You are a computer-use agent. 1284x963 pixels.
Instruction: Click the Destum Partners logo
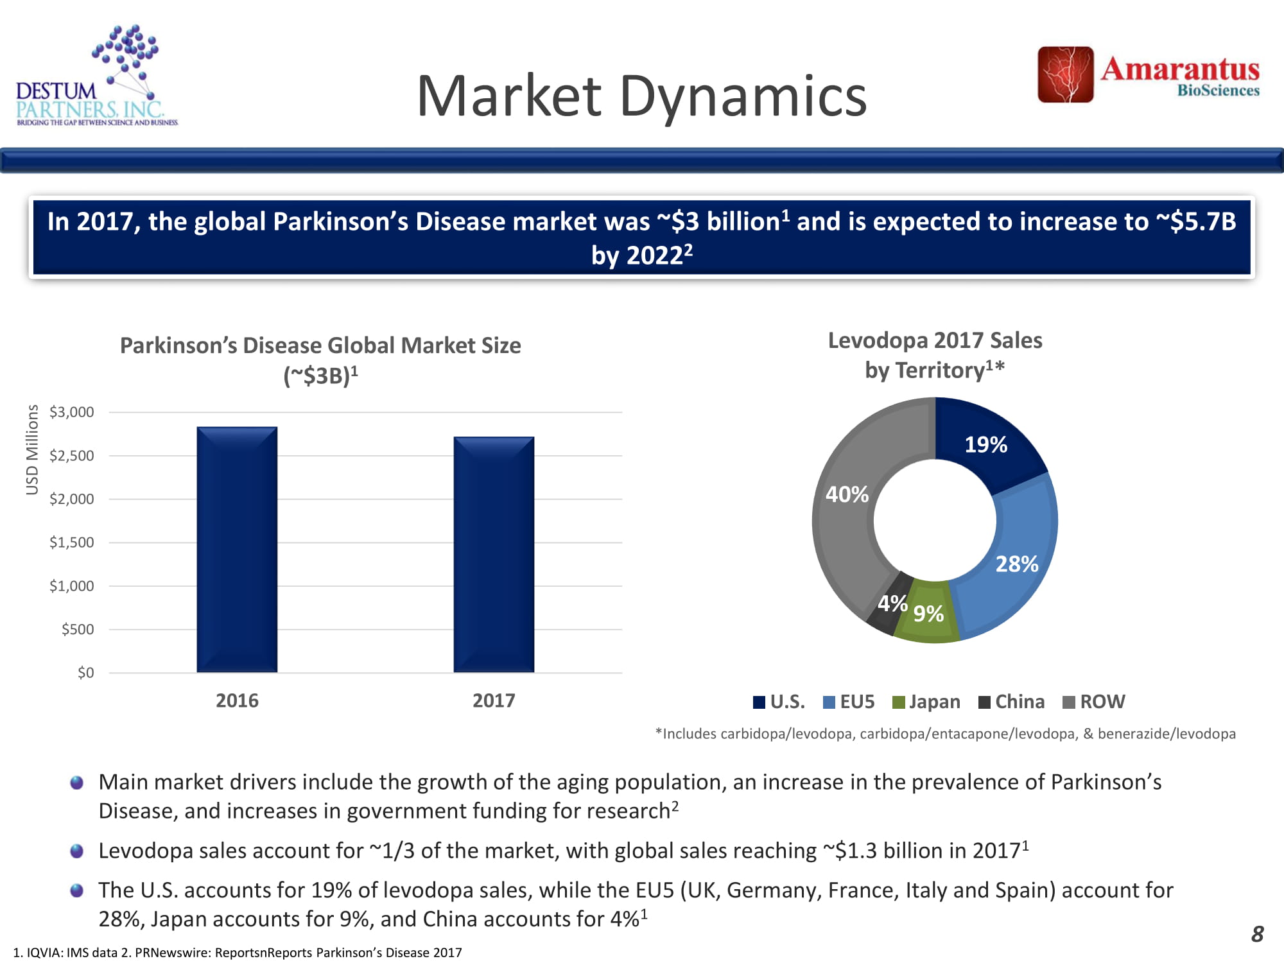click(96, 76)
